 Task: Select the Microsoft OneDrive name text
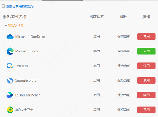[x=30, y=37]
